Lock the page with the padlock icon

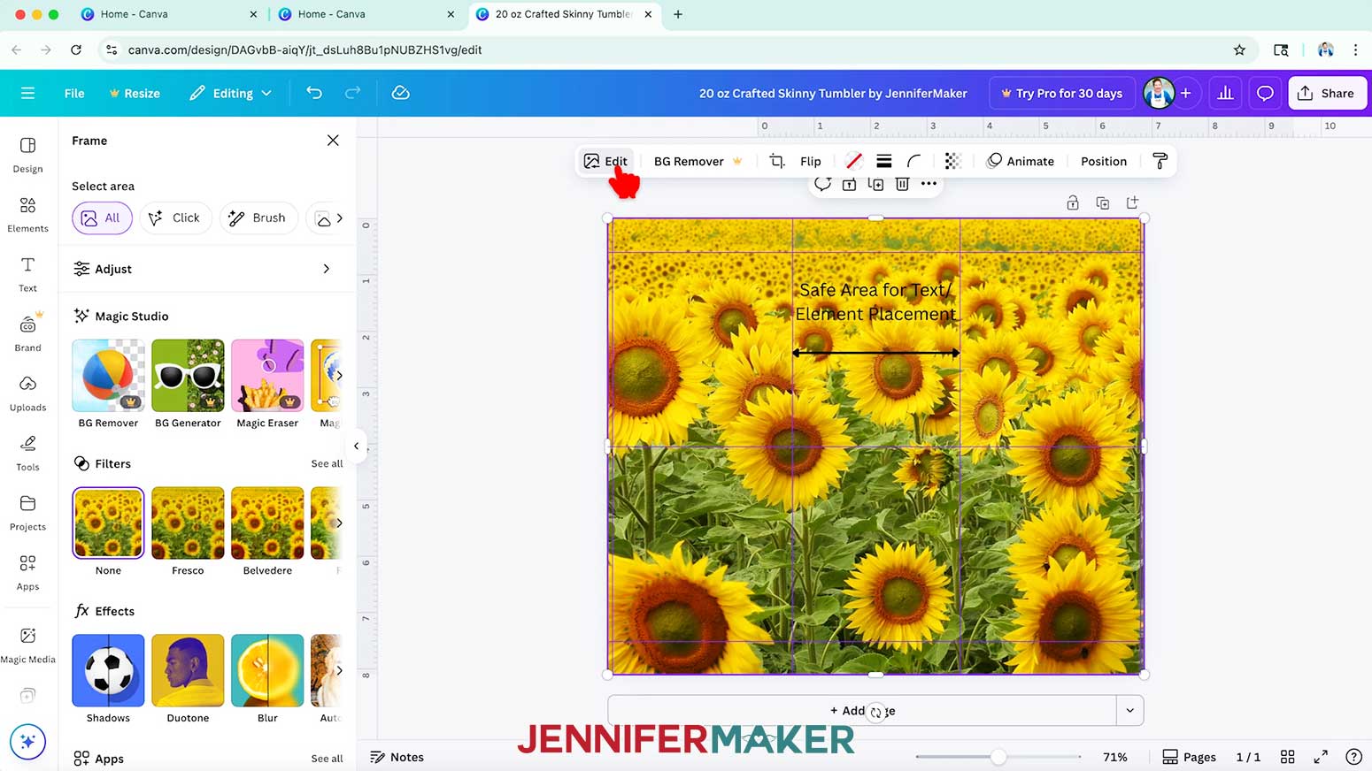[x=1072, y=202]
